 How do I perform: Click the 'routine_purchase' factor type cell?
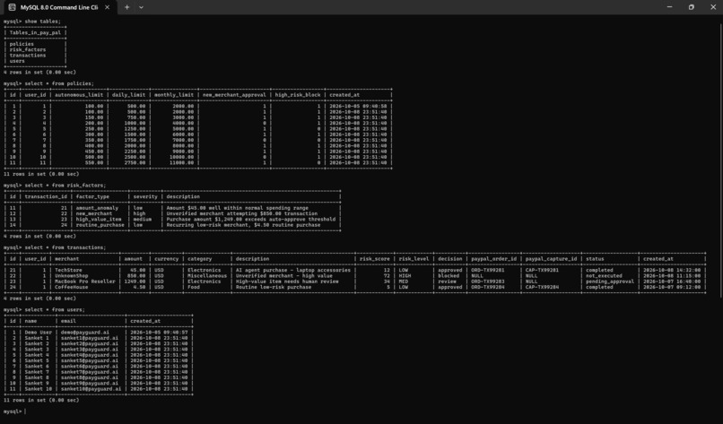pos(100,225)
